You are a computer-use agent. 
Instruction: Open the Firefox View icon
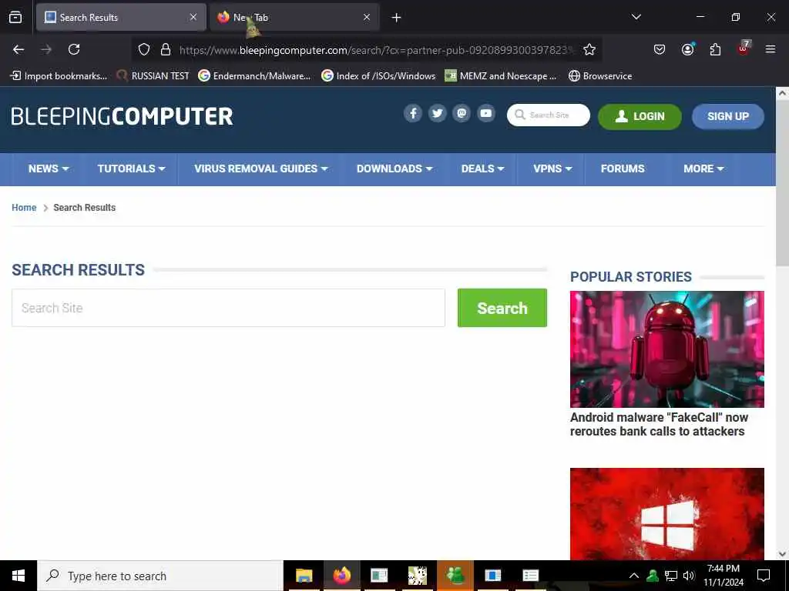15,17
